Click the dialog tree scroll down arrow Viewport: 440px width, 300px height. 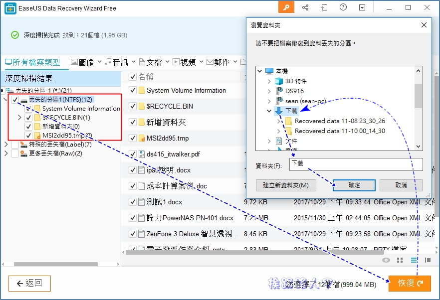[418, 147]
